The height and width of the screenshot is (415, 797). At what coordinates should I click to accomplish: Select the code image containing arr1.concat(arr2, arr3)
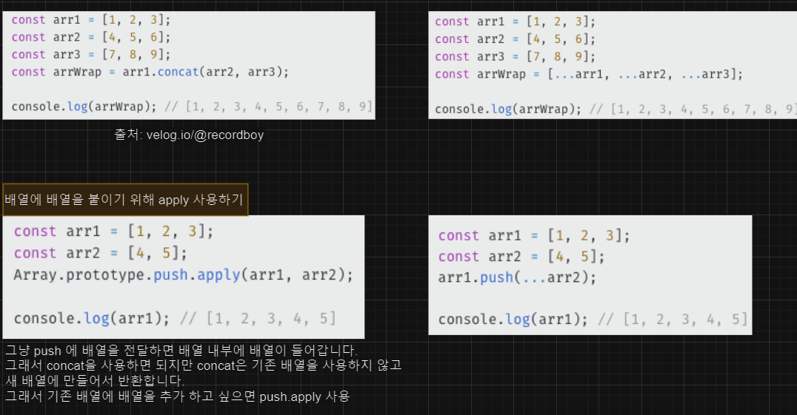[x=189, y=65]
